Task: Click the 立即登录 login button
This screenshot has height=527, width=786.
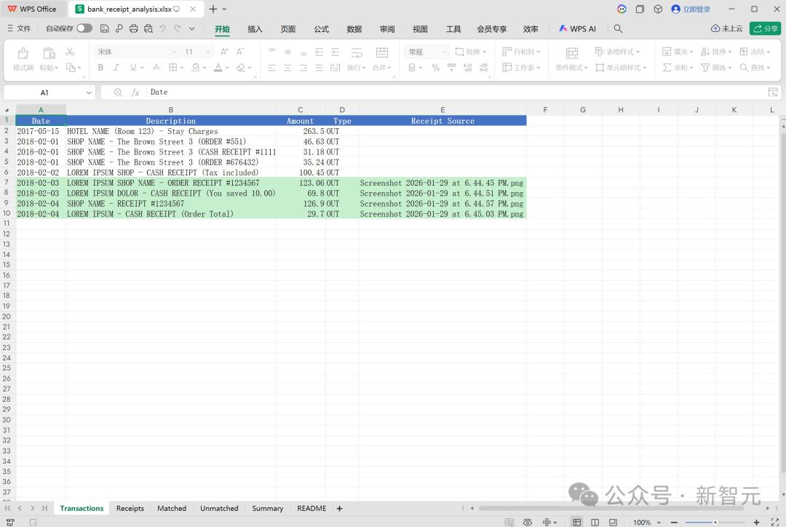Action: (691, 9)
